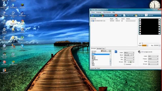
Task: Open the Kanal channel dropdown
Action: [x=153, y=61]
